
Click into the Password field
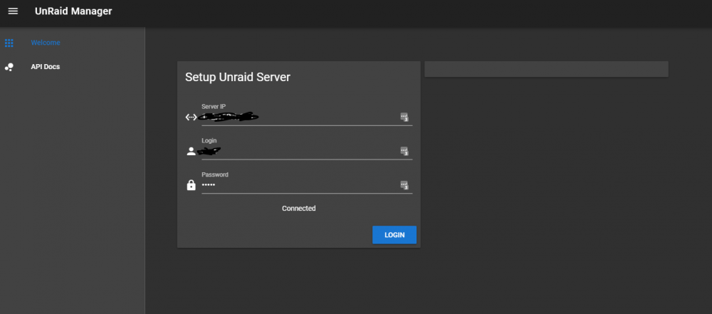307,185
